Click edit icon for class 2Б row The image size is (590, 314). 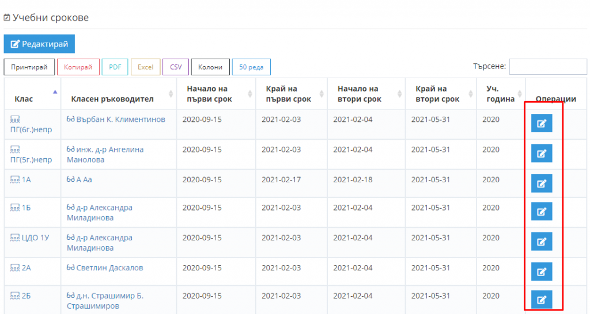[542, 300]
